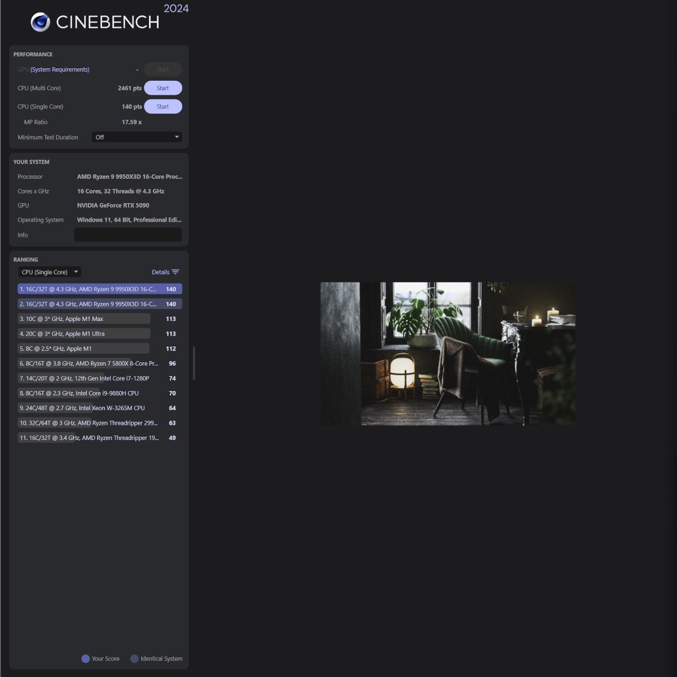Click the Details filter lines icon
The height and width of the screenshot is (677, 677).
175,272
